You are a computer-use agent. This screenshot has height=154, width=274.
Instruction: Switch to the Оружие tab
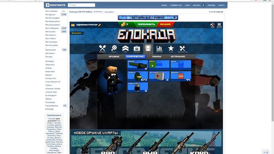(x=114, y=56)
